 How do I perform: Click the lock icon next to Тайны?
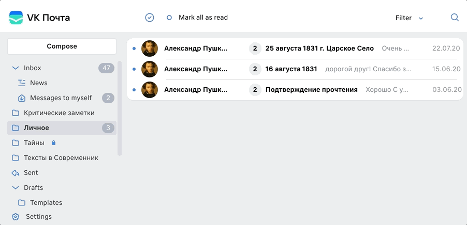click(x=53, y=143)
